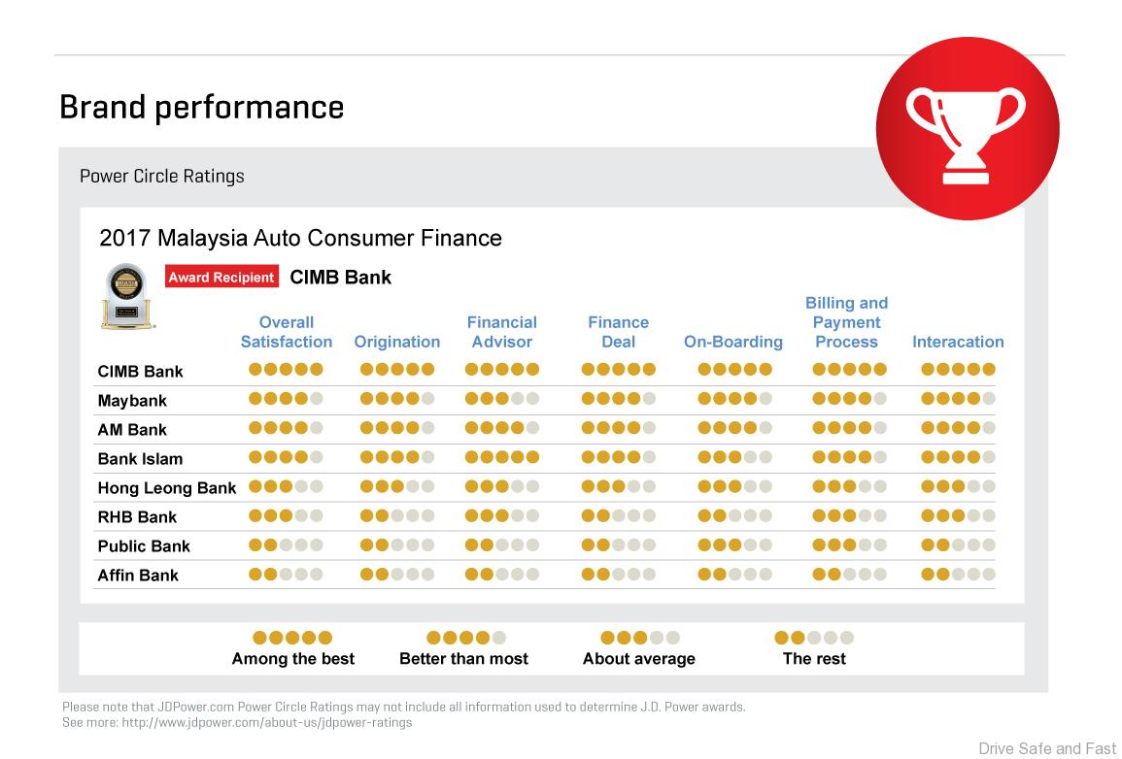Click Public Bank's On-Boarding rating circles
Screen dimensions: 1122x759
tap(734, 545)
